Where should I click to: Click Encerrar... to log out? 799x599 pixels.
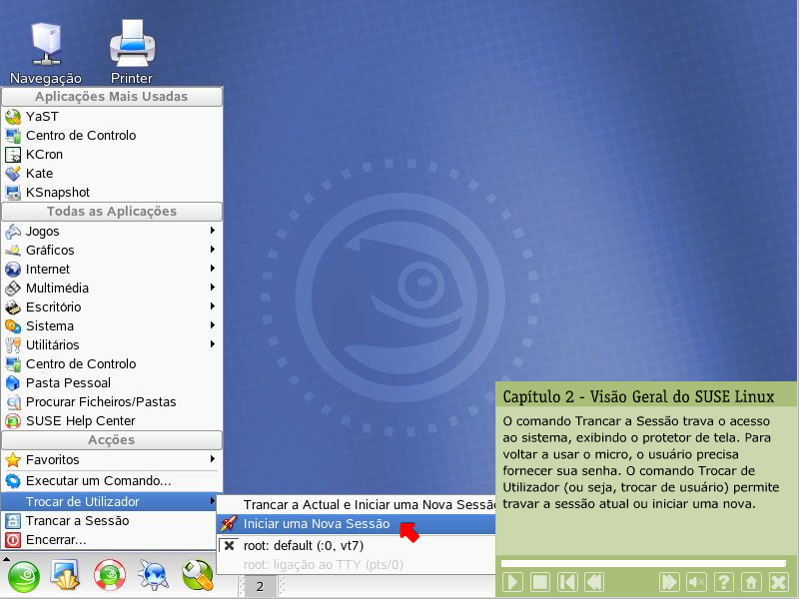[56, 539]
